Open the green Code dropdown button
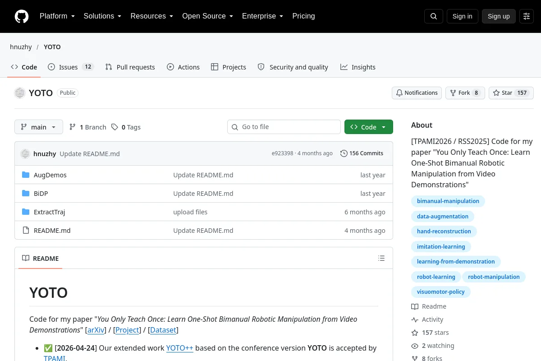 click(369, 127)
